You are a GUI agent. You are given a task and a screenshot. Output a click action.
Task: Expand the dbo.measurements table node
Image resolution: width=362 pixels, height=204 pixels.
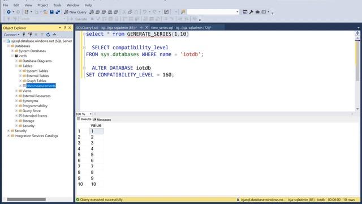pyautogui.click(x=20, y=86)
